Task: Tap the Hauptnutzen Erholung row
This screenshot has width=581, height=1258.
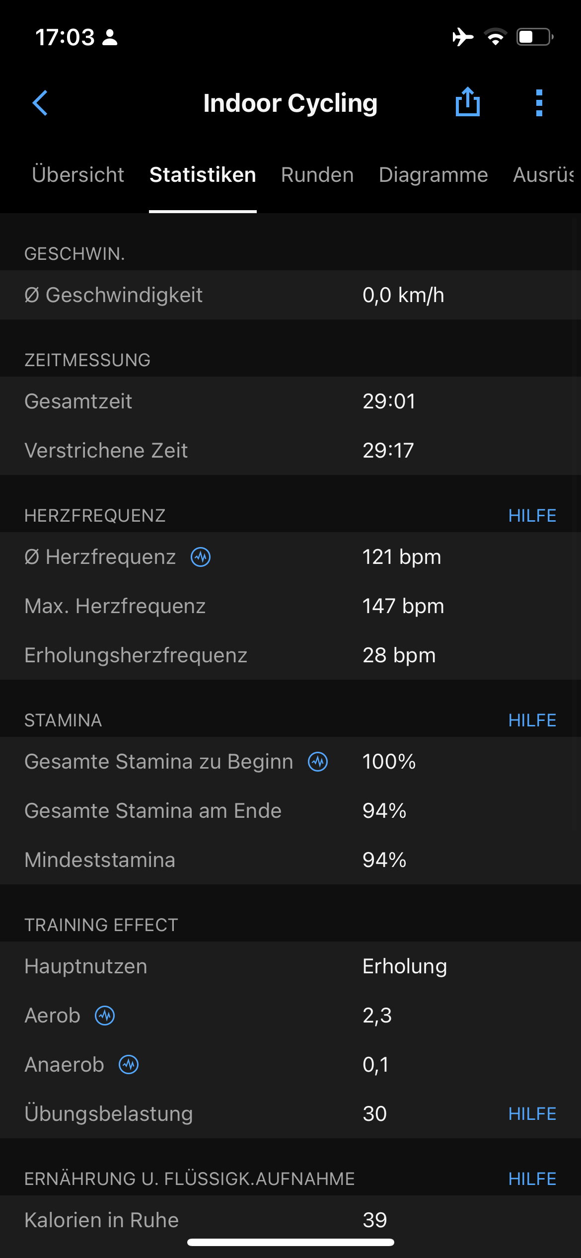Action: coord(290,966)
